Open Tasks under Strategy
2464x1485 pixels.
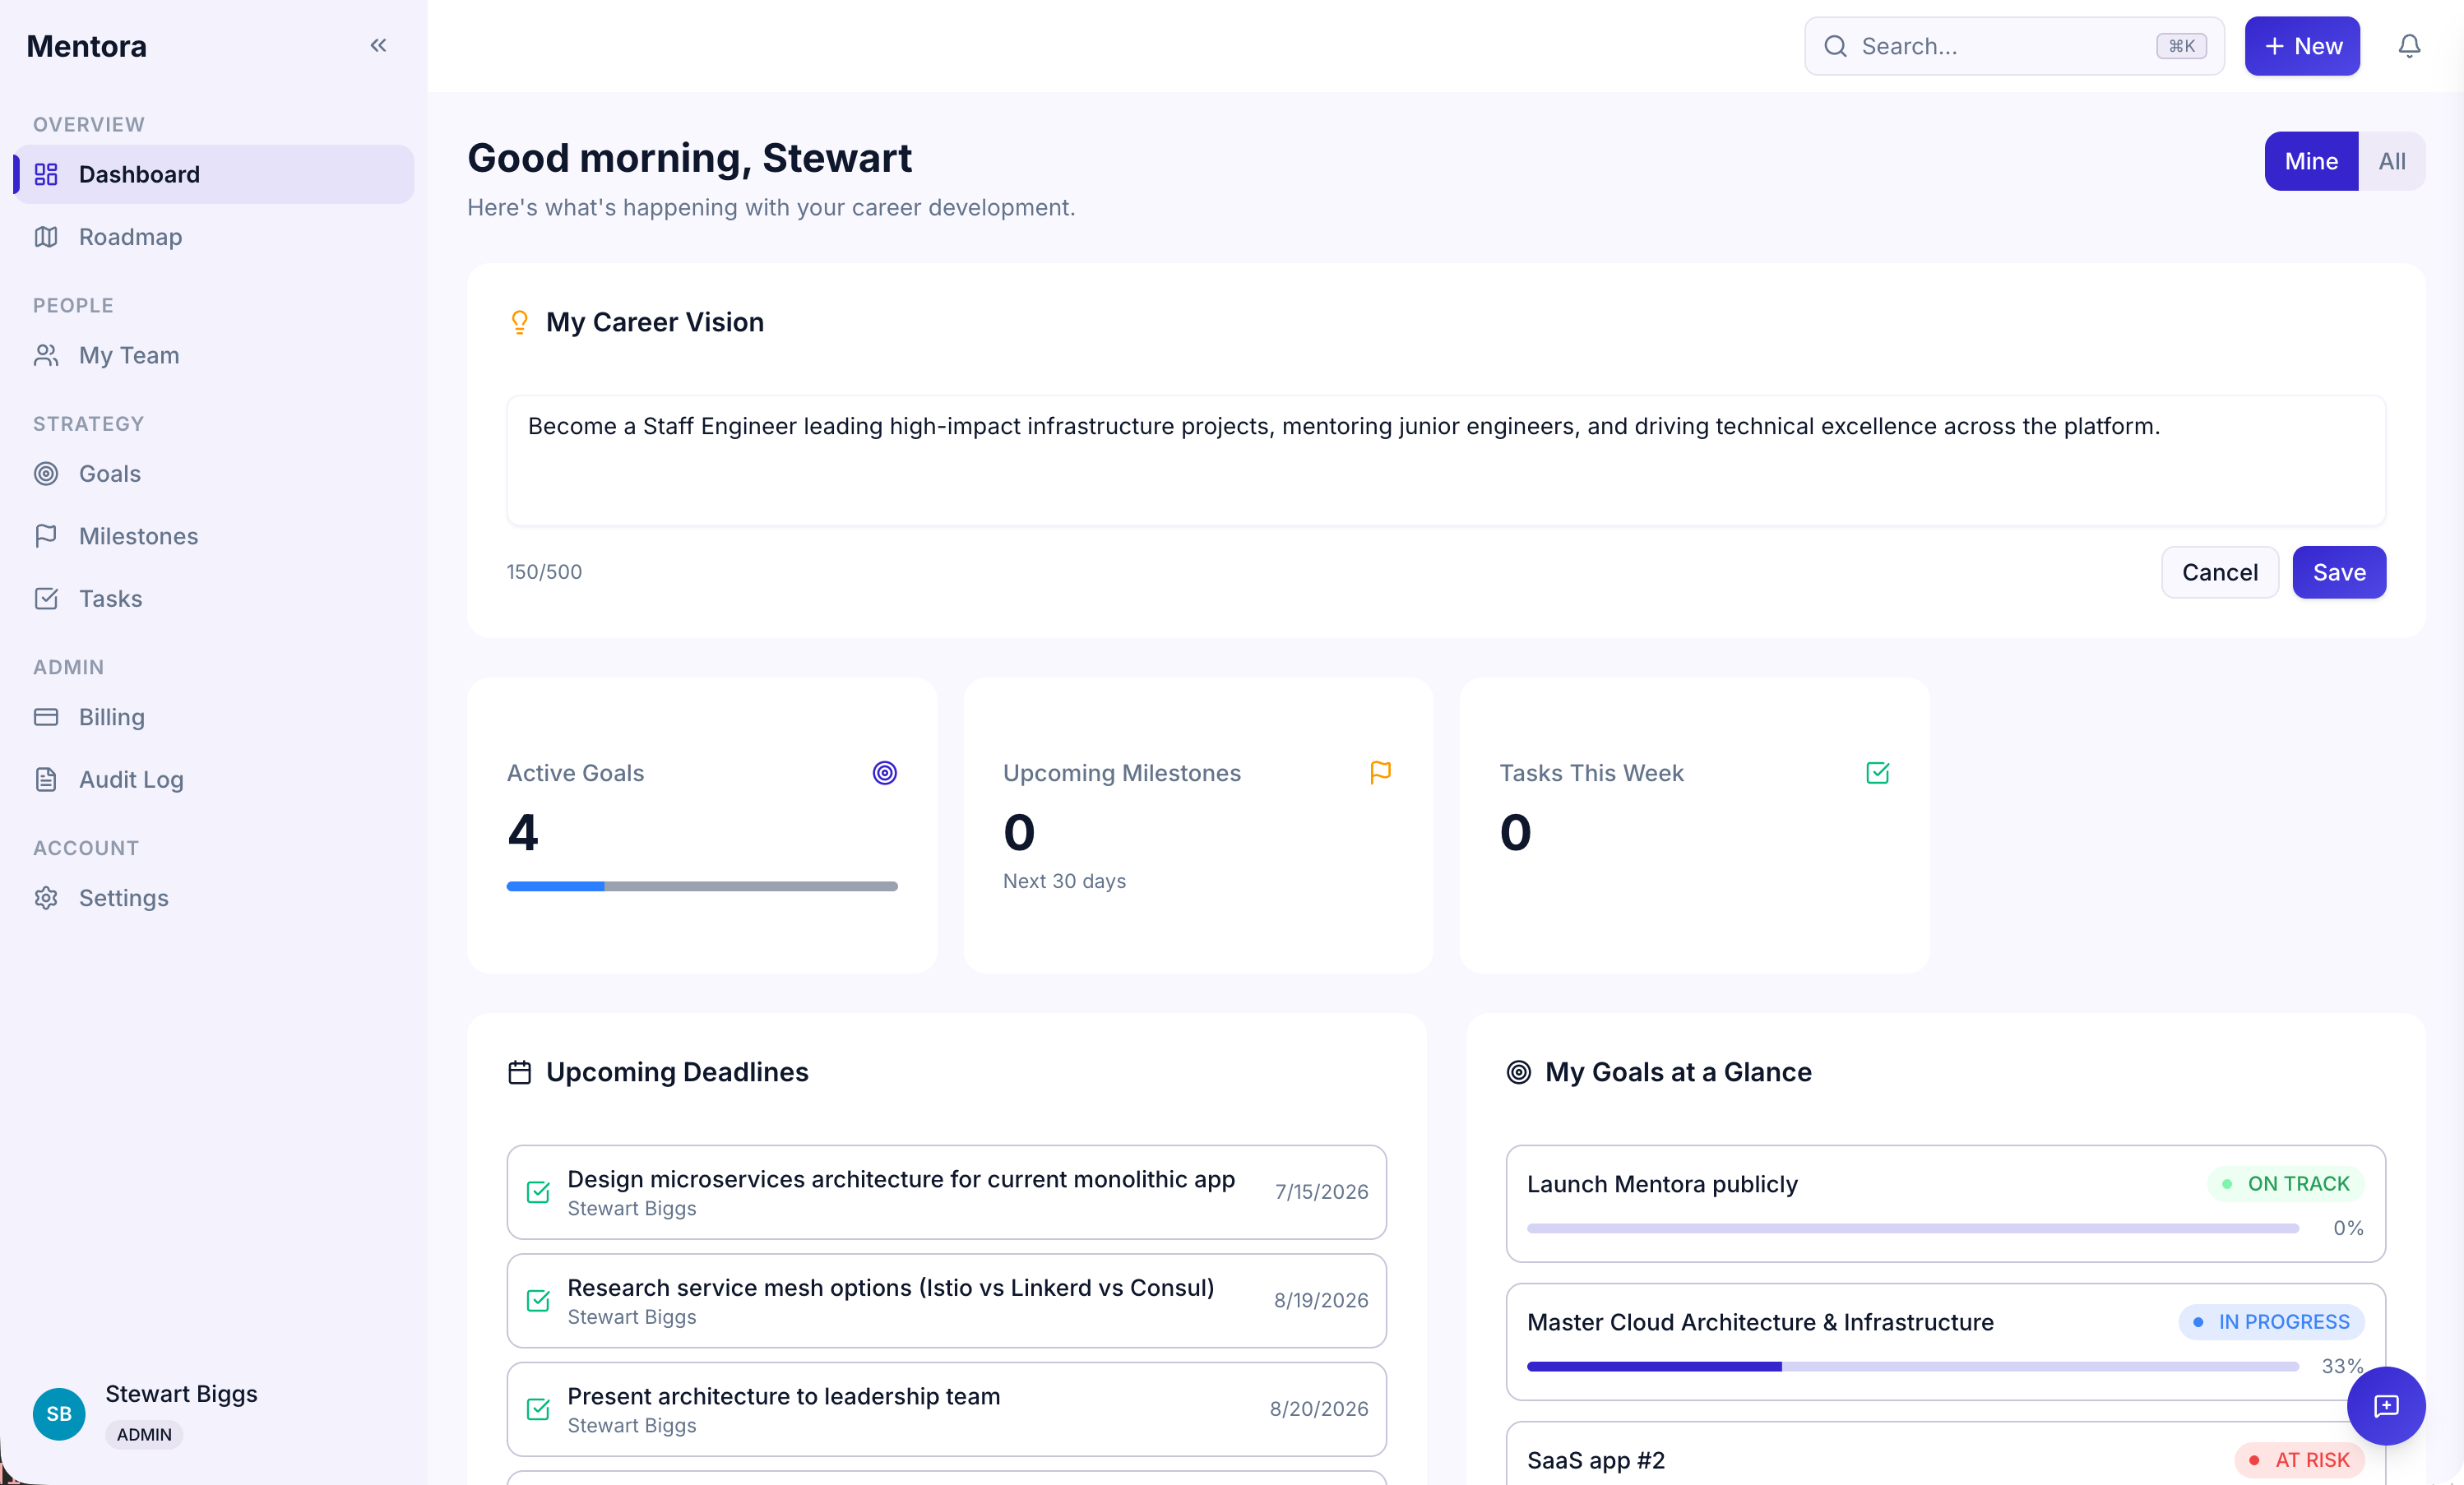coord(214,599)
